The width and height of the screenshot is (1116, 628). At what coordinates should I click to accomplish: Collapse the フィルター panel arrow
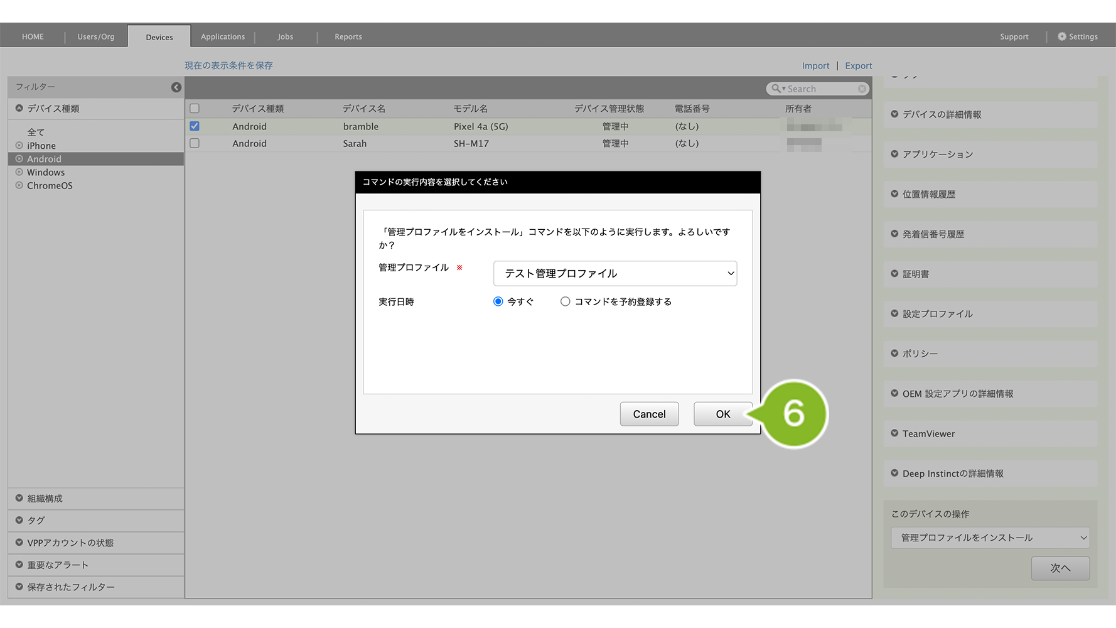(176, 87)
